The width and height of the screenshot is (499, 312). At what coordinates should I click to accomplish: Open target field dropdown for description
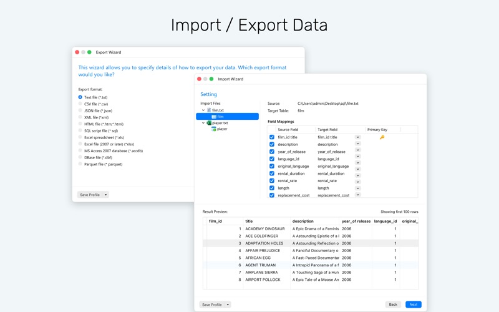click(x=357, y=144)
